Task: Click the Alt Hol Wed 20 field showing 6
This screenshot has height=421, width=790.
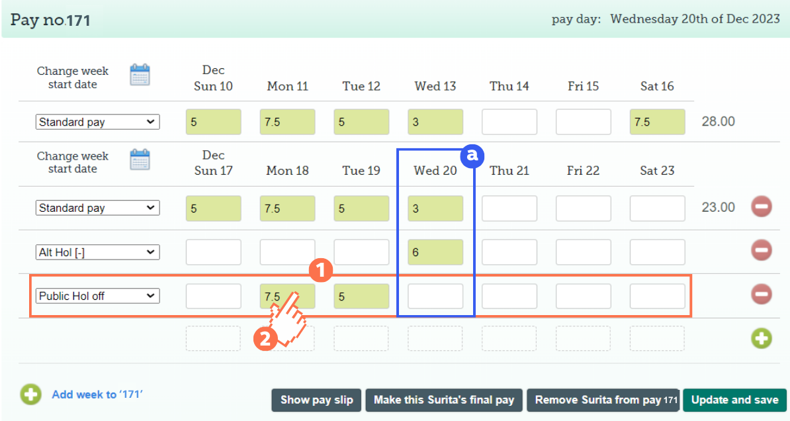Action: pos(435,252)
